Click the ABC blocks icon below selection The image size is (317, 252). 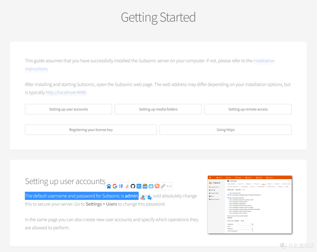click(x=143, y=197)
